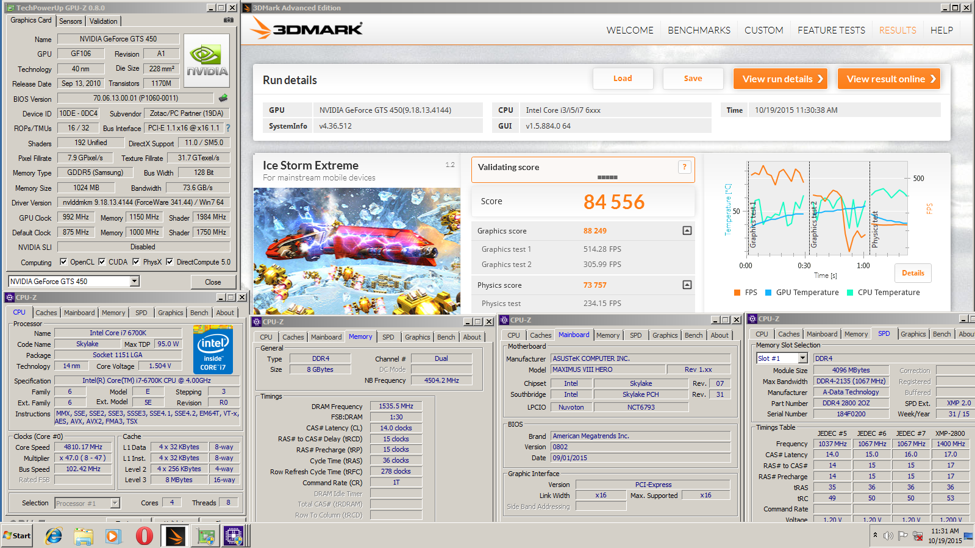
Task: Click the GPU-Z taskbar icon
Action: [x=205, y=536]
